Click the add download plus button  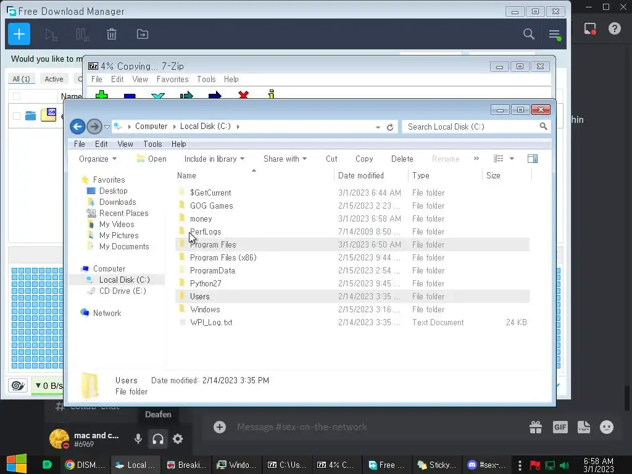[19, 35]
